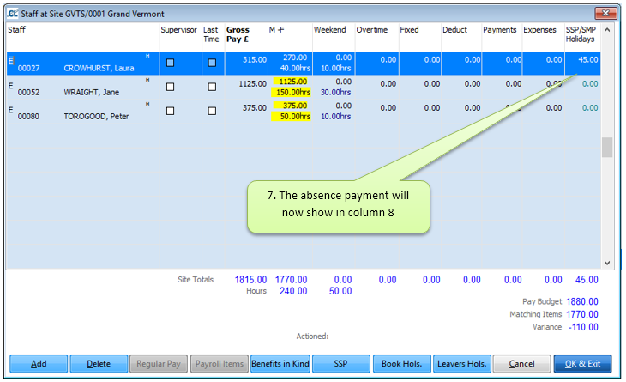Select staff row TOROGOOD, Peter
Image resolution: width=626 pixels, height=382 pixels.
pos(304,111)
